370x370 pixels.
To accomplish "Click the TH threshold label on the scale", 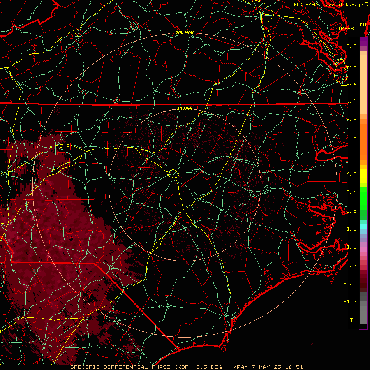I will tap(353, 320).
